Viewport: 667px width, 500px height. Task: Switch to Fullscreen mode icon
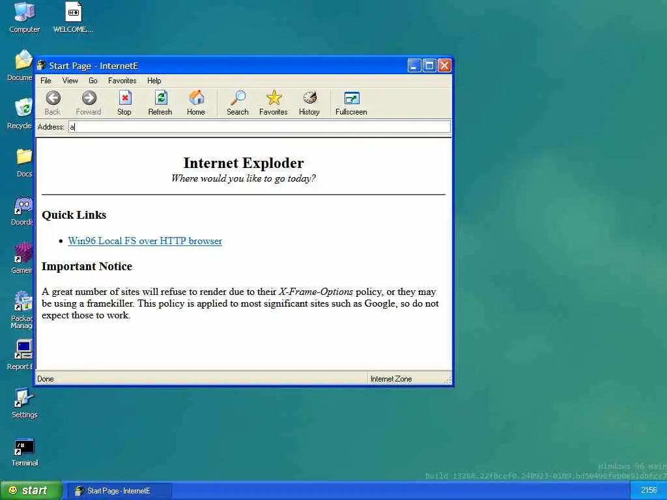click(351, 98)
